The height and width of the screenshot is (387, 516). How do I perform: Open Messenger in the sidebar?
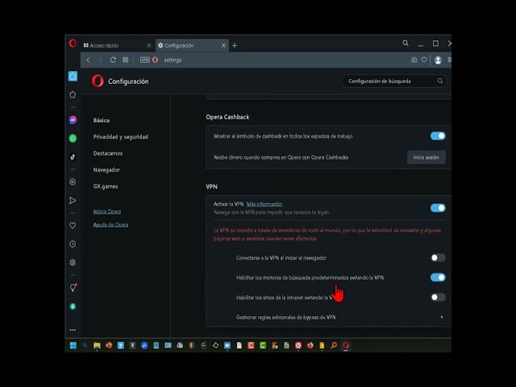click(73, 120)
